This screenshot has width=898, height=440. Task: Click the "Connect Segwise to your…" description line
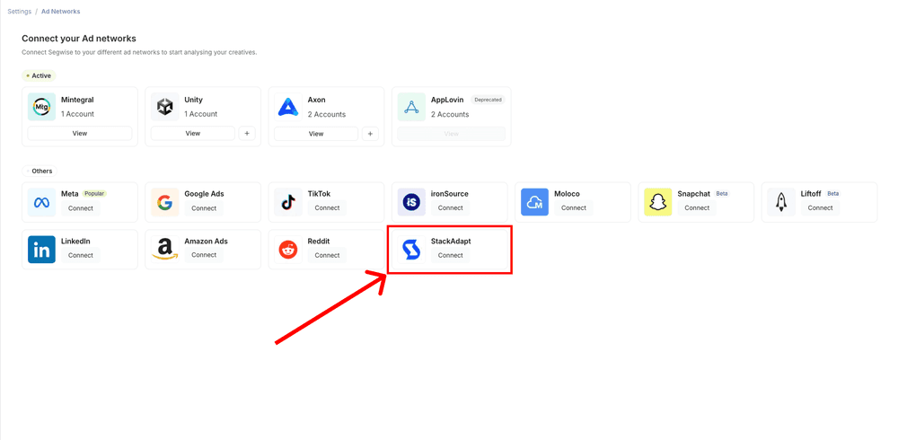coord(139,52)
